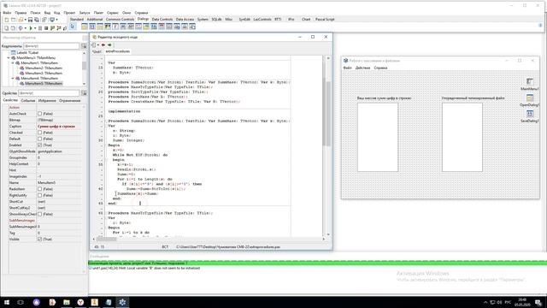Click the Open file toolbar icon
This screenshot has height=308, width=547.
point(21,20)
